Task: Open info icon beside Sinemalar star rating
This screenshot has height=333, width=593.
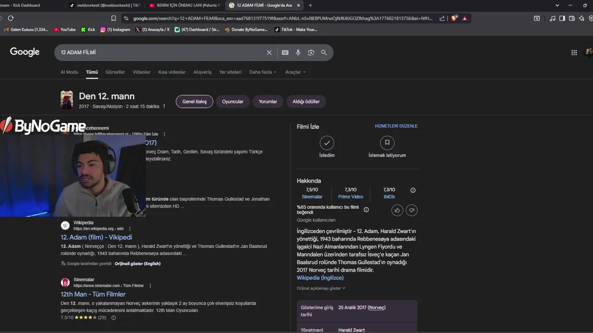Action: [x=114, y=318]
